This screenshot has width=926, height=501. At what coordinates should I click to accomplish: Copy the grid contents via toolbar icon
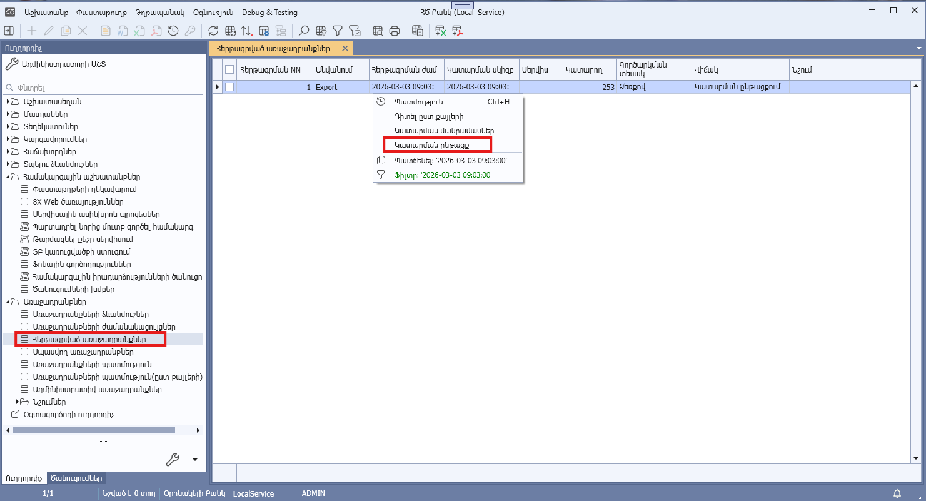pos(417,30)
